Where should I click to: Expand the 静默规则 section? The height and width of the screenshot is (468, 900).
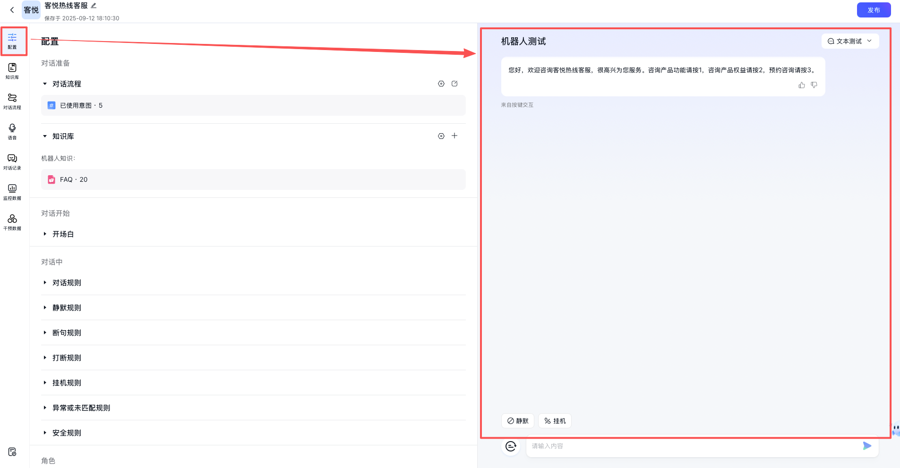point(45,308)
